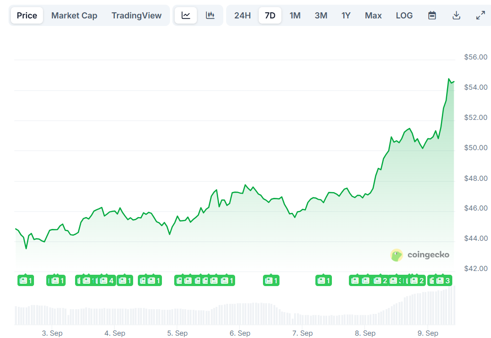491x338 pixels.
Task: Open the news marker with count 4
Action: (107, 280)
